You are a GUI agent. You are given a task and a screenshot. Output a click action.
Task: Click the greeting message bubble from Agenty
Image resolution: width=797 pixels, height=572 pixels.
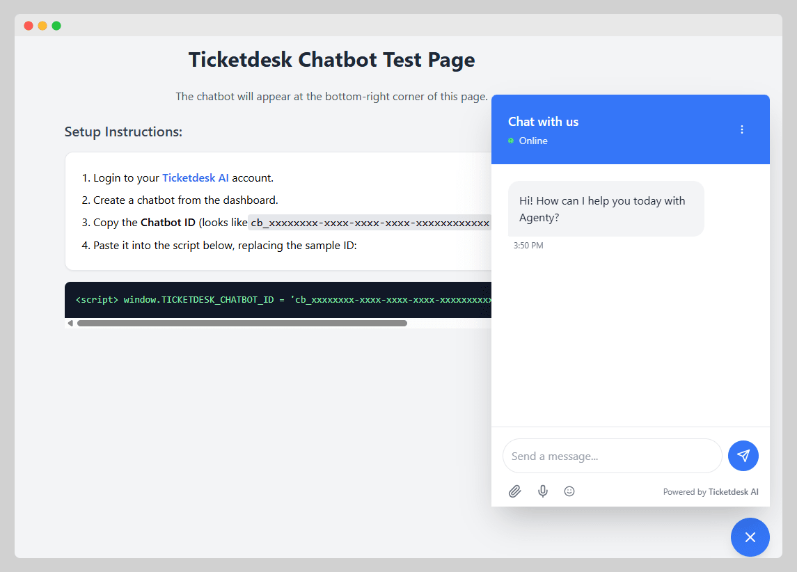606,209
